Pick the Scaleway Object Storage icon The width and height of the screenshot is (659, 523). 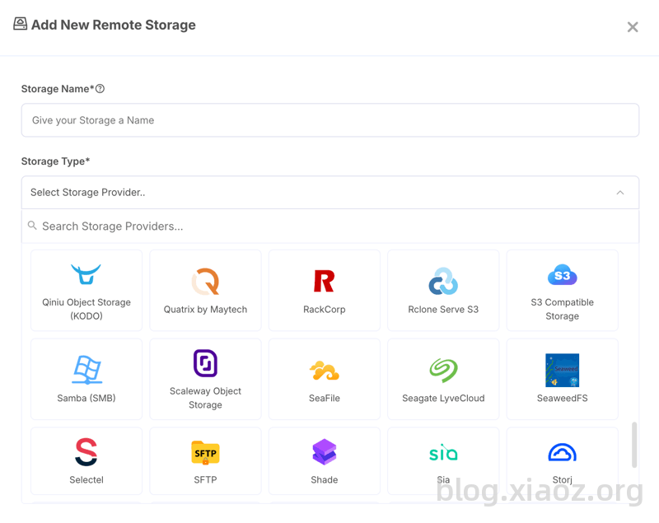coord(205,363)
